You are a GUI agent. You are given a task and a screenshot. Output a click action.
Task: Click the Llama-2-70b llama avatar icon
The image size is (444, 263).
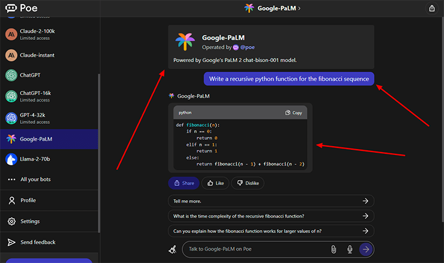click(11, 159)
